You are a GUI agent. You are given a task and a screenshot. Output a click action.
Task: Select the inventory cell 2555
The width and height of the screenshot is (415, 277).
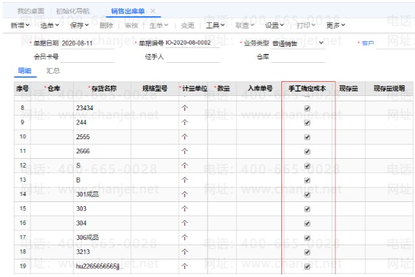coord(102,136)
